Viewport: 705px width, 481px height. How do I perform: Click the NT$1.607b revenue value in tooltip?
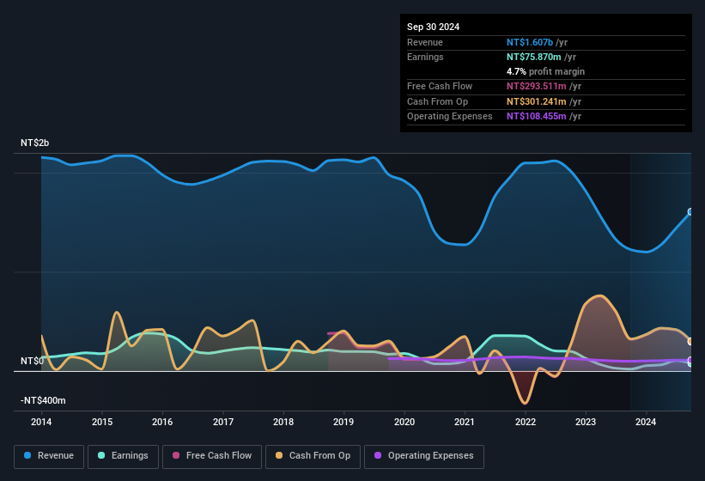pyautogui.click(x=530, y=42)
